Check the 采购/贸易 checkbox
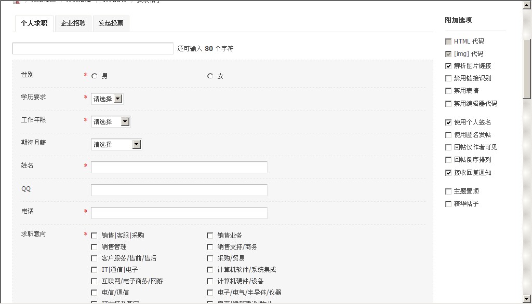Screen dimensions: 532x304 pos(210,258)
